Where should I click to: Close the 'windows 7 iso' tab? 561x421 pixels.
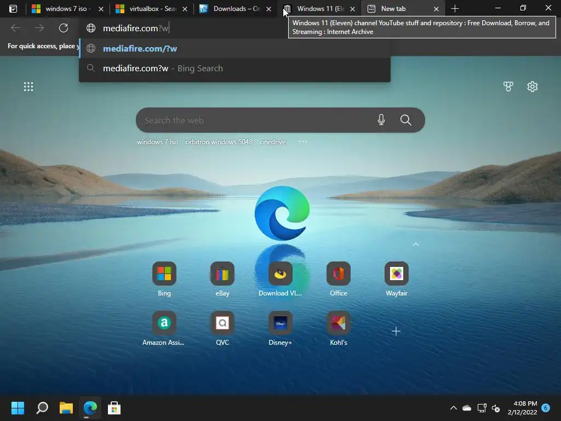tap(101, 9)
